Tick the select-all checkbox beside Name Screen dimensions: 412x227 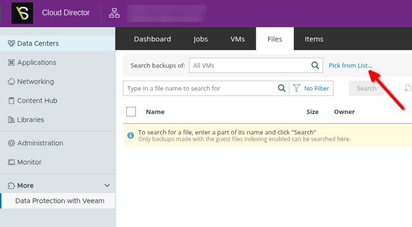(x=131, y=112)
